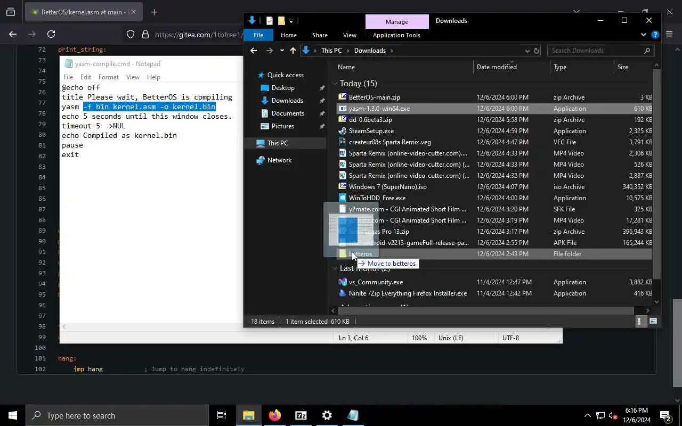The image size is (682, 426).
Task: Open notification center with 2 alerts
Action: (x=665, y=415)
